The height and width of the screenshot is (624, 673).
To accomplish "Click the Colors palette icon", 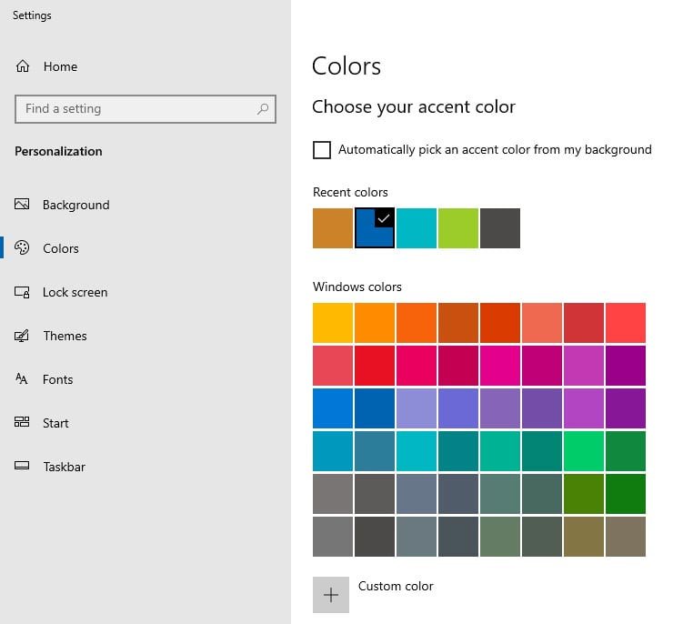I will 22,247.
